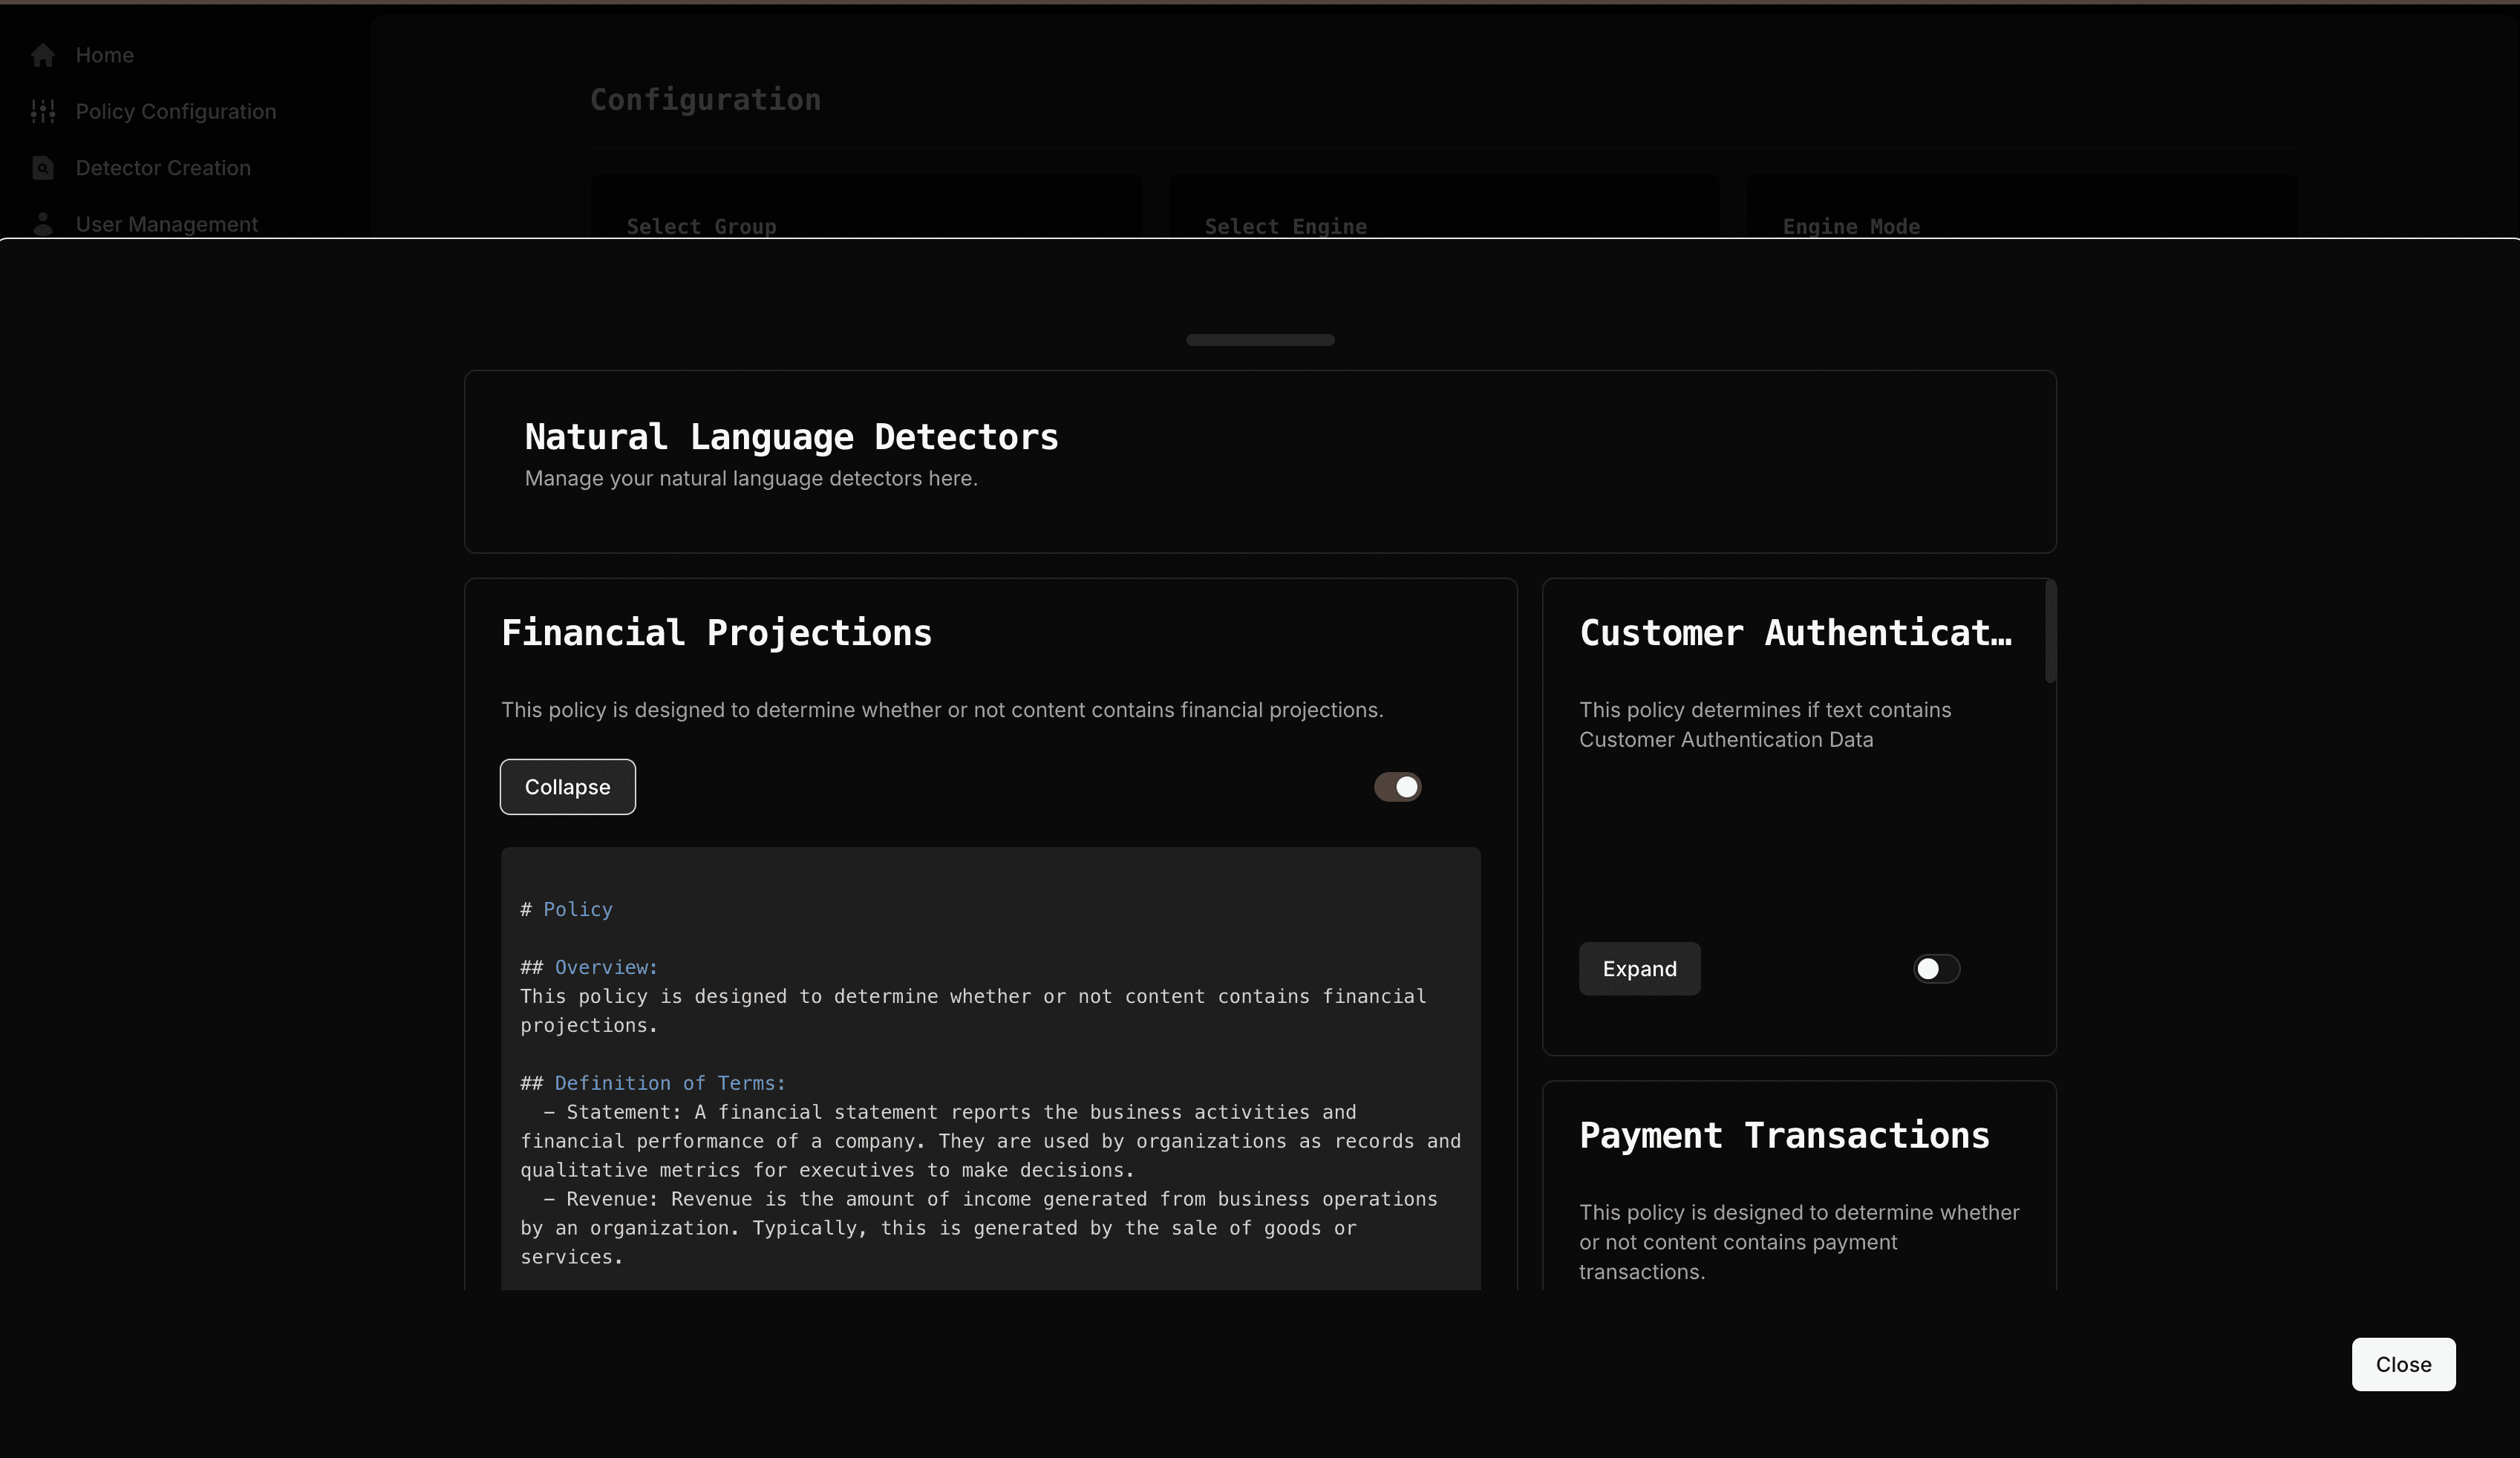The image size is (2520, 1458).
Task: Go to Detector Creation menu label
Action: (163, 168)
